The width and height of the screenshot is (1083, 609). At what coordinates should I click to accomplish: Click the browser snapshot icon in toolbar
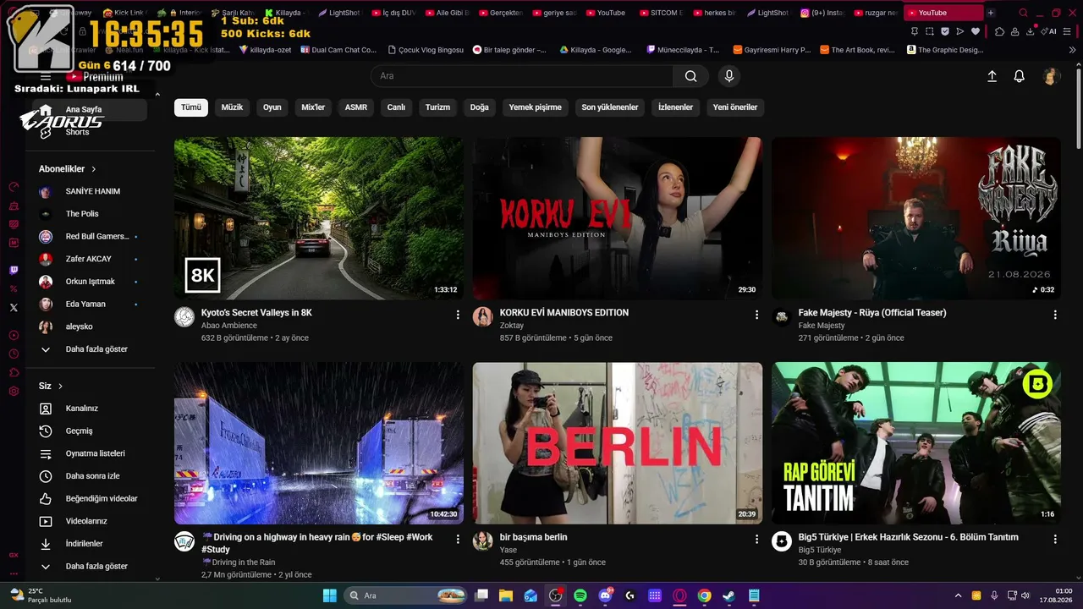(930, 31)
